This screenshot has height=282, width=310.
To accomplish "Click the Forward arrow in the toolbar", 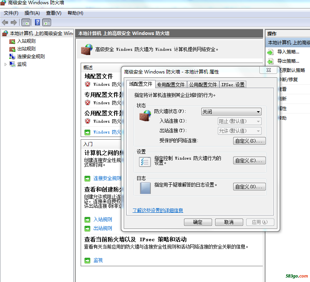I will tap(14, 22).
